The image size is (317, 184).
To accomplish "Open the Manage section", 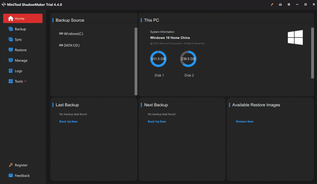I will pyautogui.click(x=21, y=60).
